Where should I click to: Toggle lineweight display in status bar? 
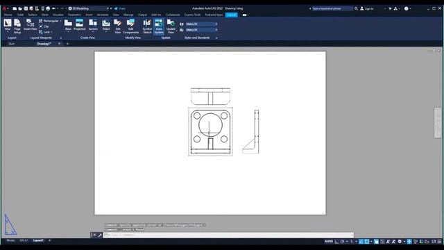(376, 242)
